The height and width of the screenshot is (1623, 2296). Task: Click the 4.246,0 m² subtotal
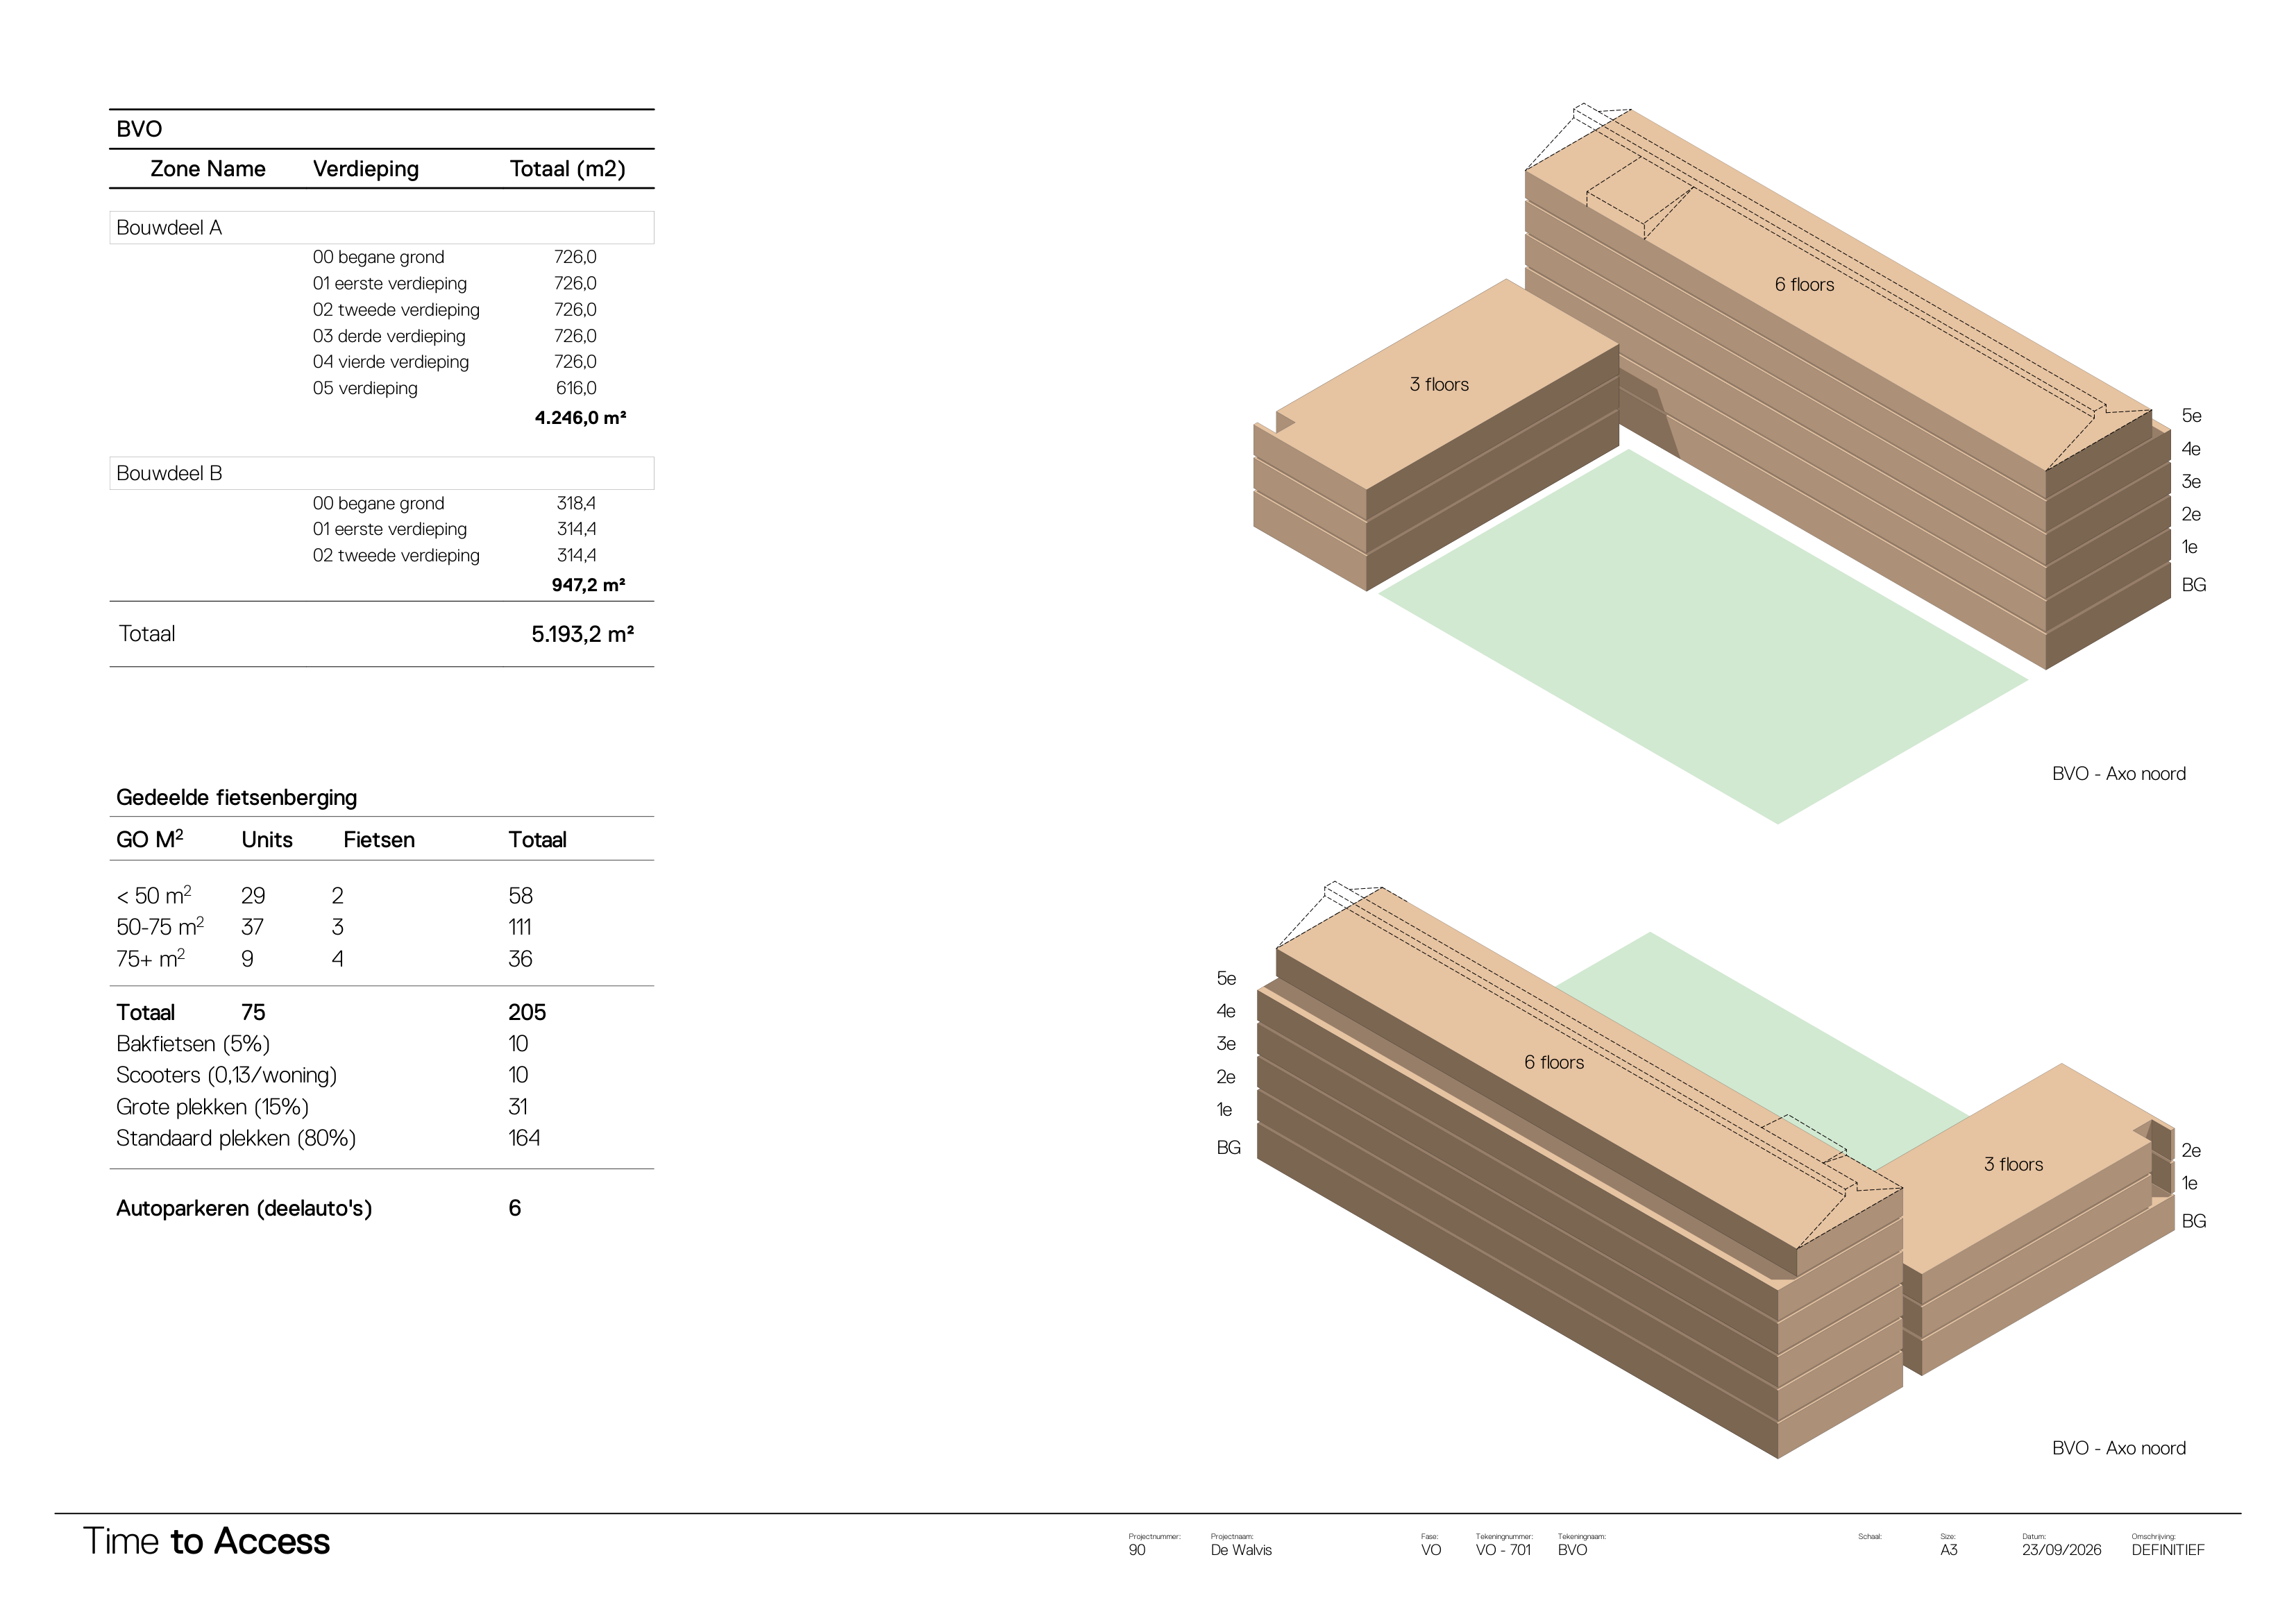pyautogui.click(x=580, y=418)
